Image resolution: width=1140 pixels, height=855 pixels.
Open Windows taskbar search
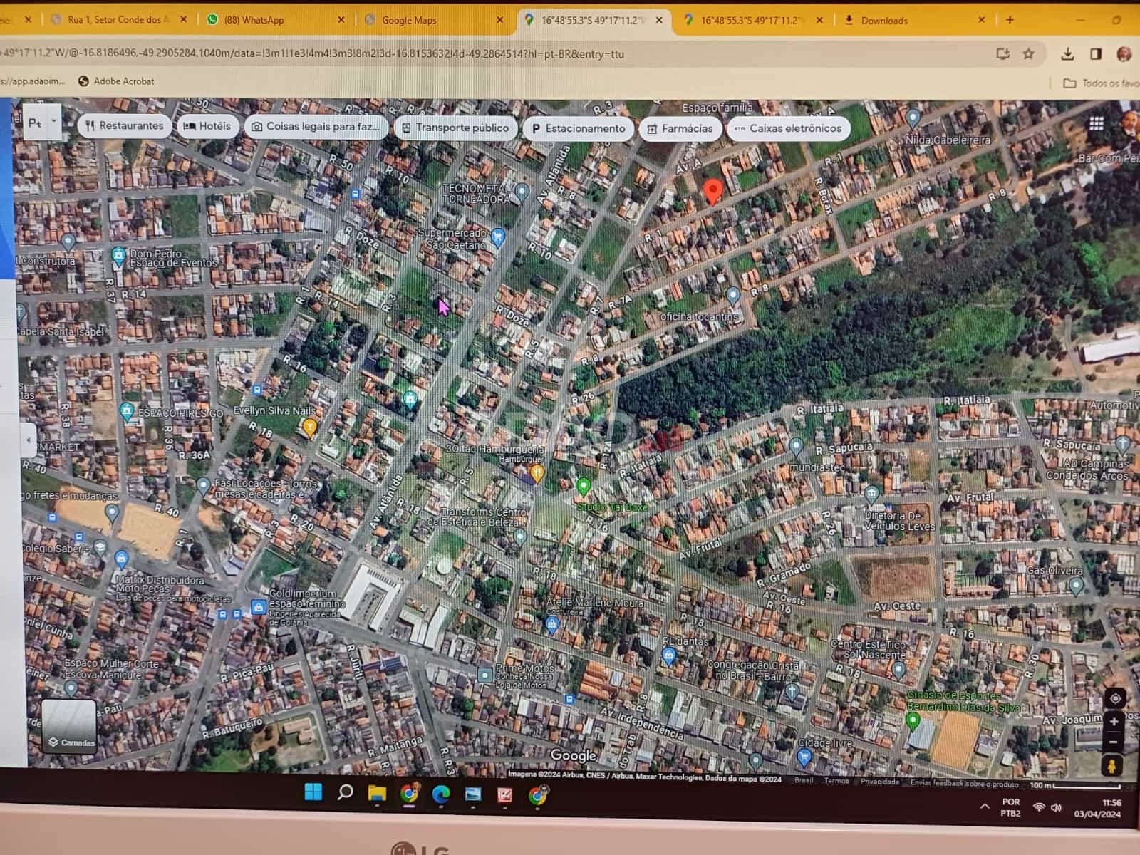click(x=345, y=792)
